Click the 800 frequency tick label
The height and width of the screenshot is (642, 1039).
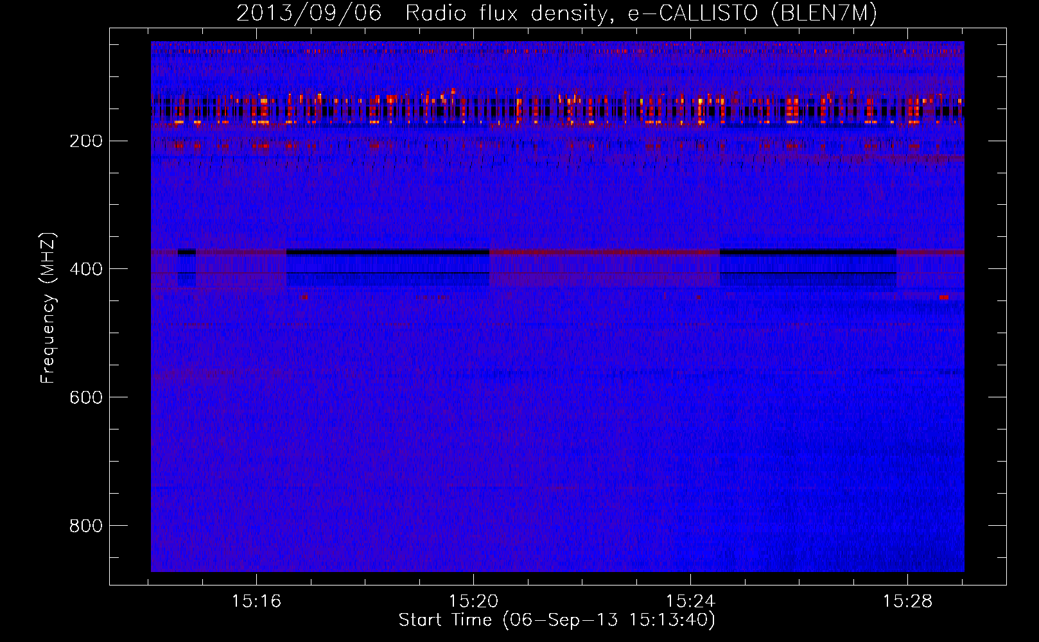coord(86,526)
